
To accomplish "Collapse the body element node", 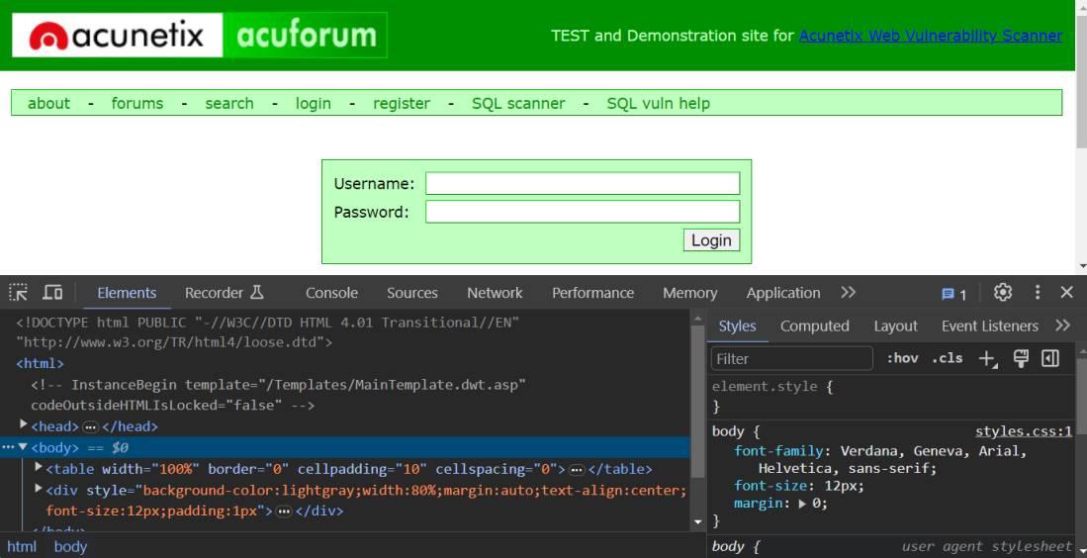I will [23, 447].
